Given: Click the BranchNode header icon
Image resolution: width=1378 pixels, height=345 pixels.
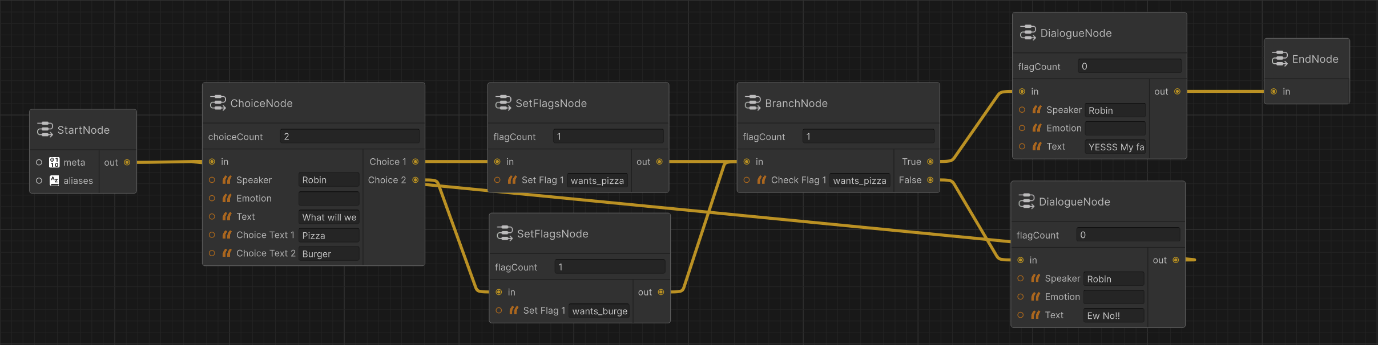Looking at the screenshot, I should (x=752, y=103).
